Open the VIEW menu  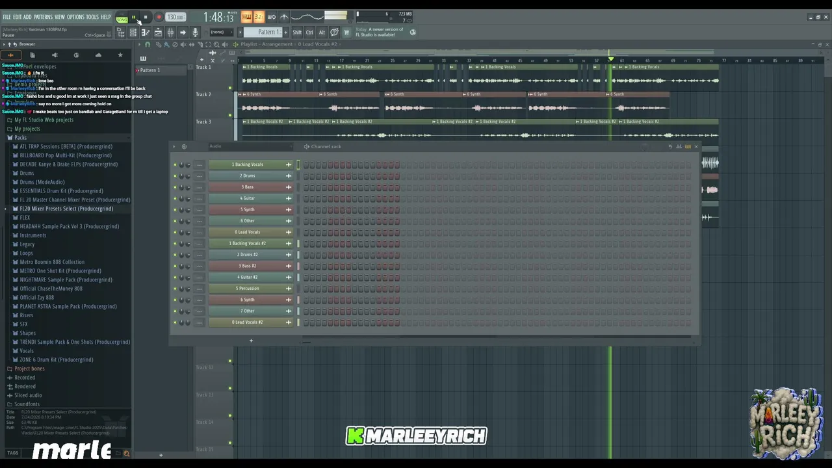pyautogui.click(x=60, y=17)
